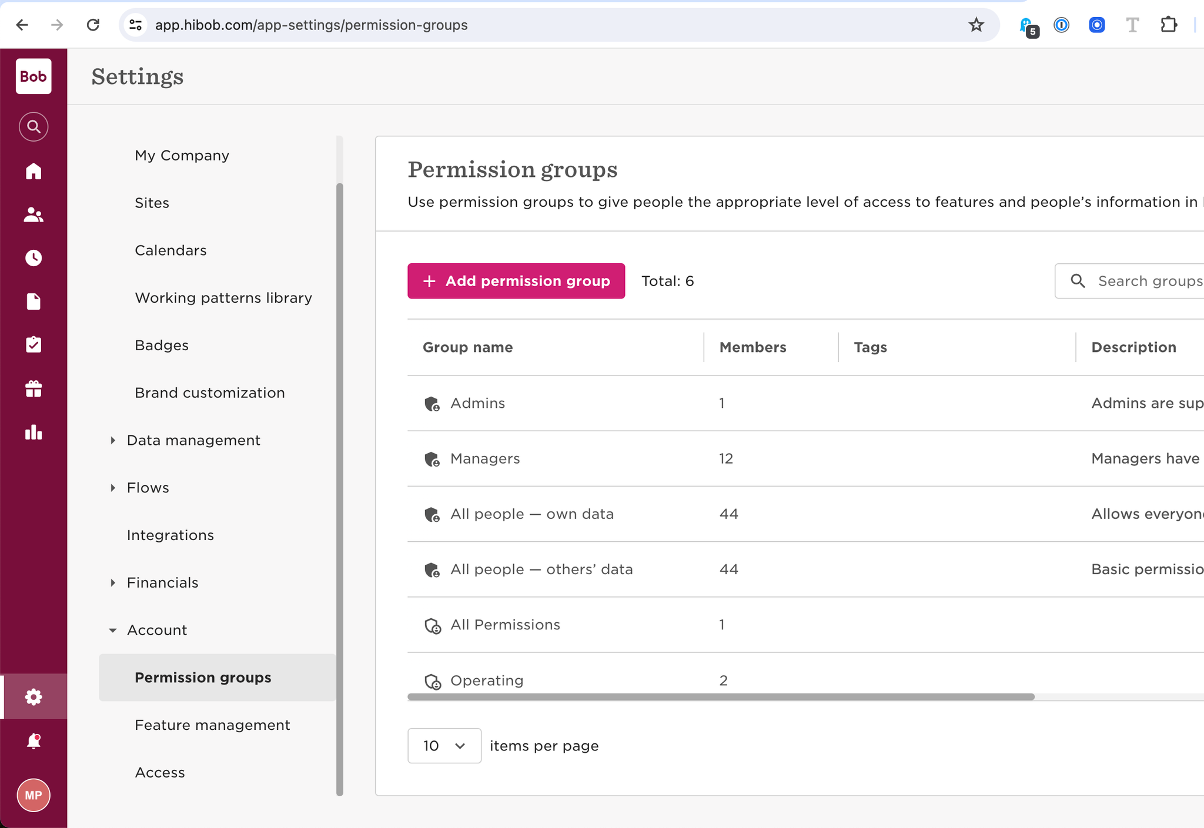Click Add permission group button
This screenshot has width=1204, height=828.
click(x=516, y=281)
